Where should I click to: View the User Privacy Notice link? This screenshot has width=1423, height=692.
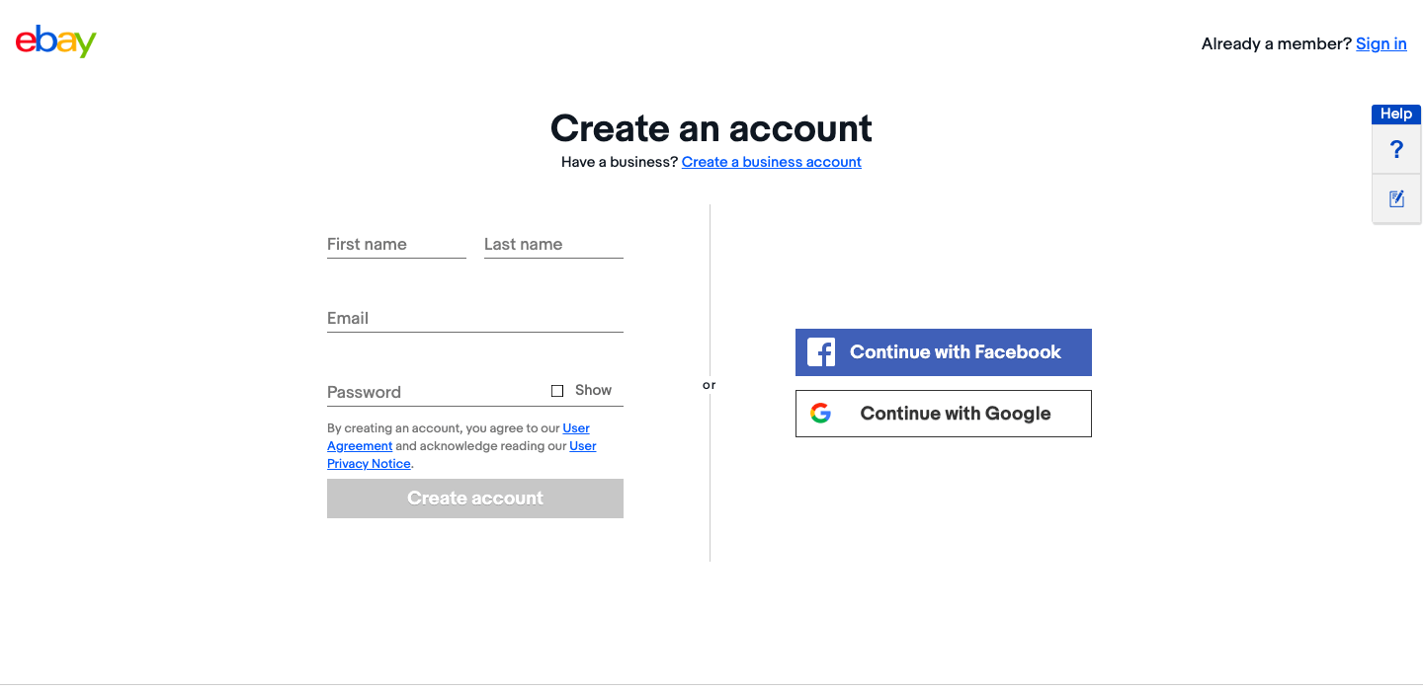pos(369,464)
